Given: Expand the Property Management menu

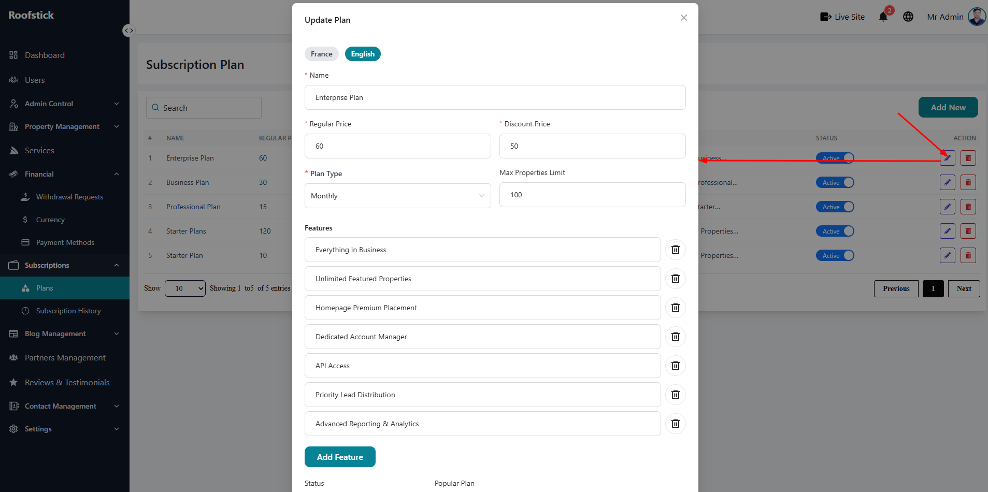Looking at the screenshot, I should [x=65, y=126].
